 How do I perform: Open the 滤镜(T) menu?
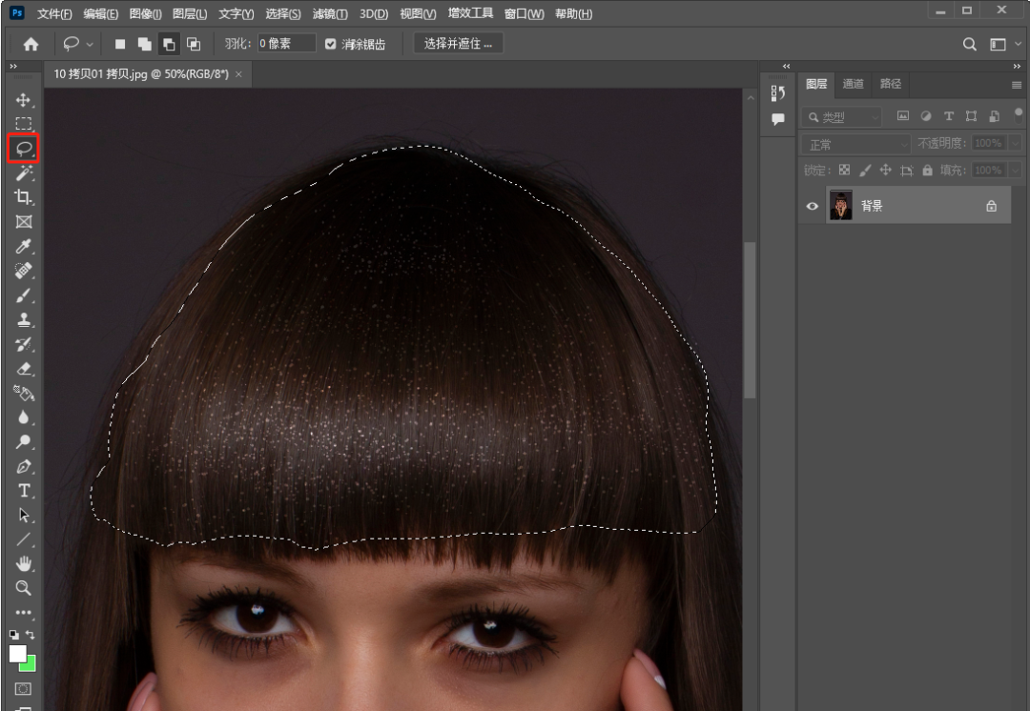[330, 14]
